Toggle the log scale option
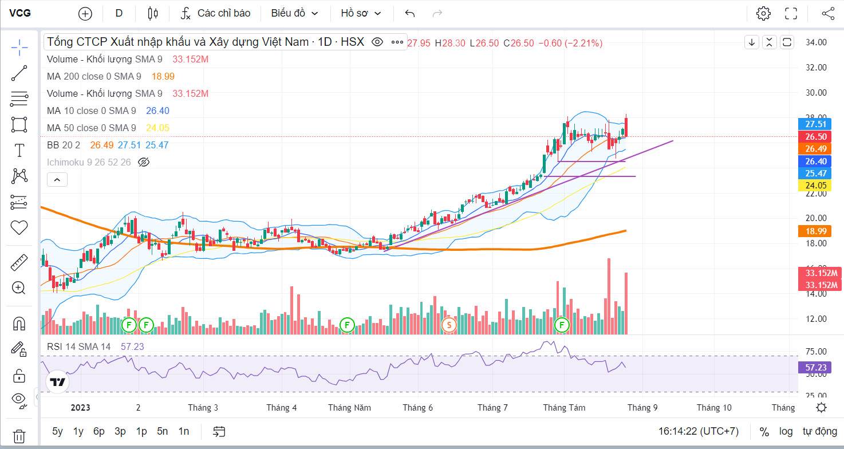 [x=786, y=431]
